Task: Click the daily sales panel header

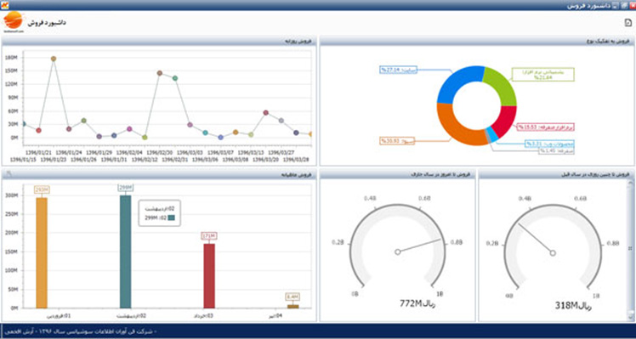Action: (159, 41)
